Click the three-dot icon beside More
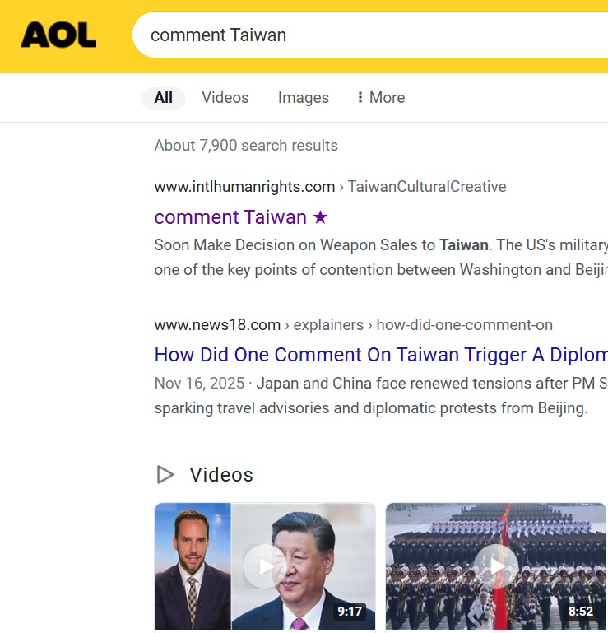608x633 pixels. point(360,97)
